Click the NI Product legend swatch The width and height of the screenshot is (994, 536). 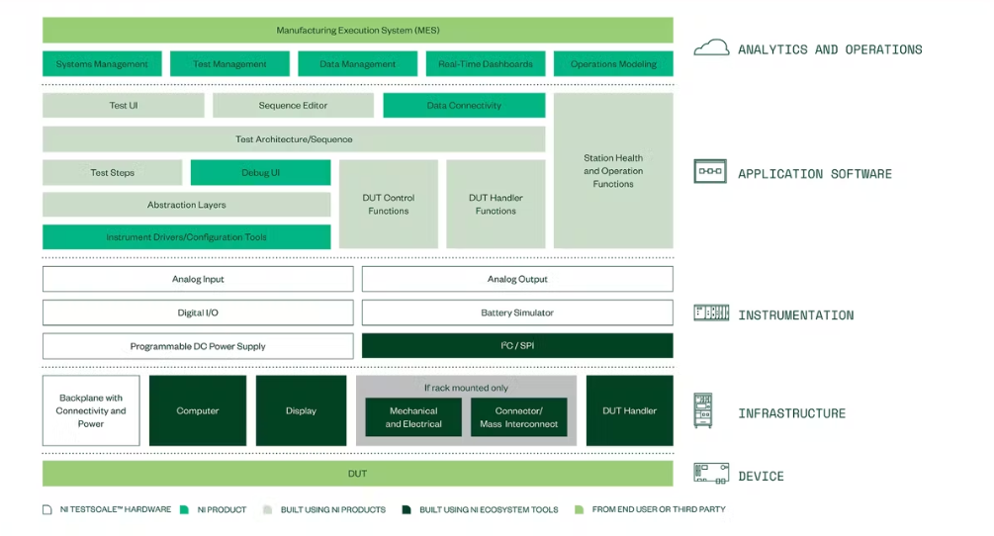[x=185, y=509]
